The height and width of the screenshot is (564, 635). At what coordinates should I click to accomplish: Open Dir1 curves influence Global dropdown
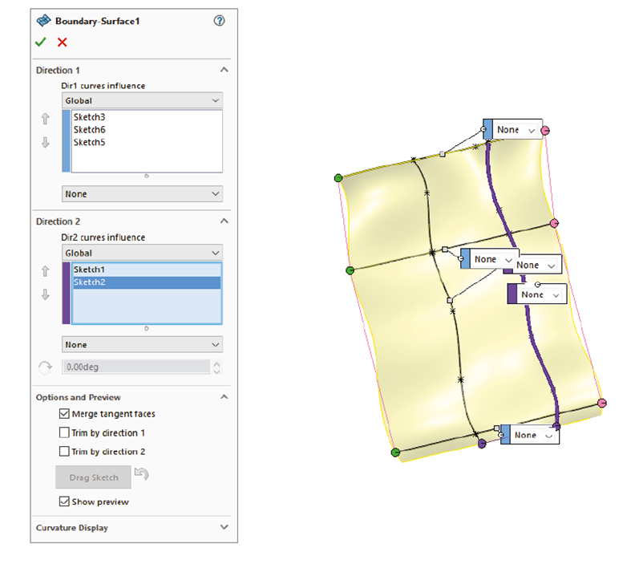point(142,100)
